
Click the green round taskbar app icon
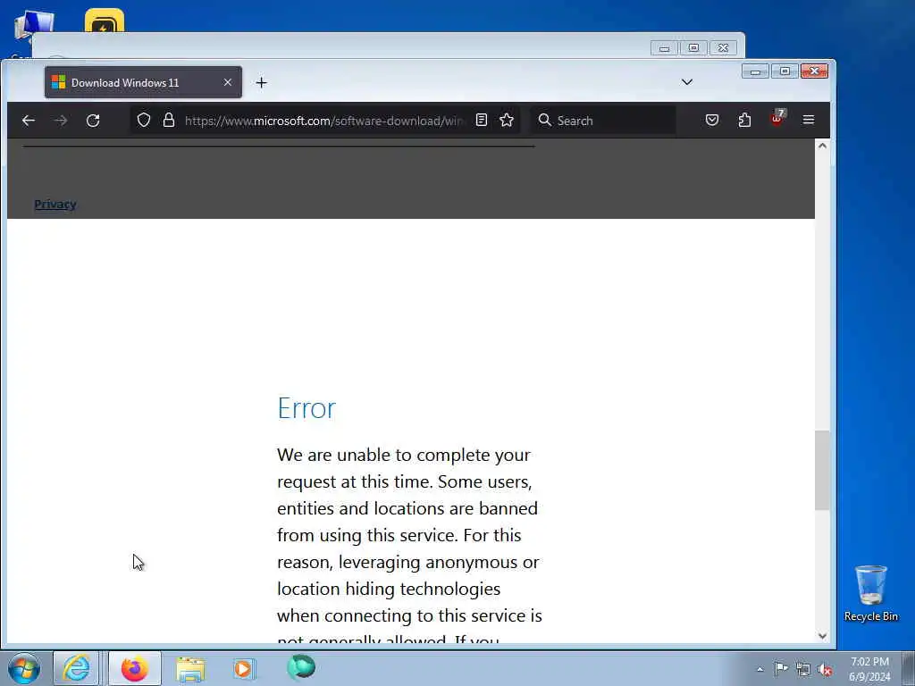click(301, 667)
